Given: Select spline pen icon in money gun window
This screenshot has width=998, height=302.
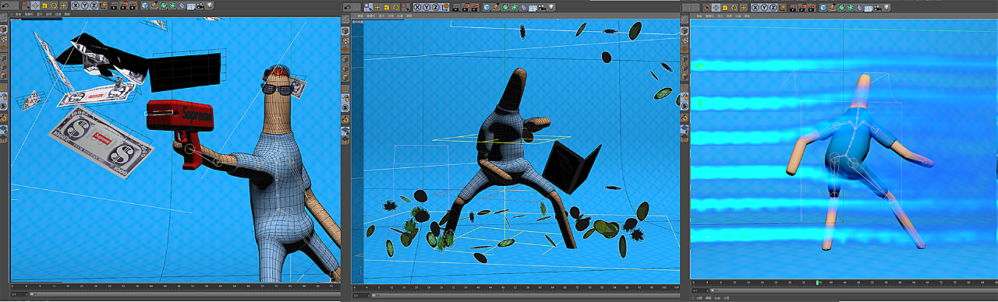Looking at the screenshot, I should point(154,5).
